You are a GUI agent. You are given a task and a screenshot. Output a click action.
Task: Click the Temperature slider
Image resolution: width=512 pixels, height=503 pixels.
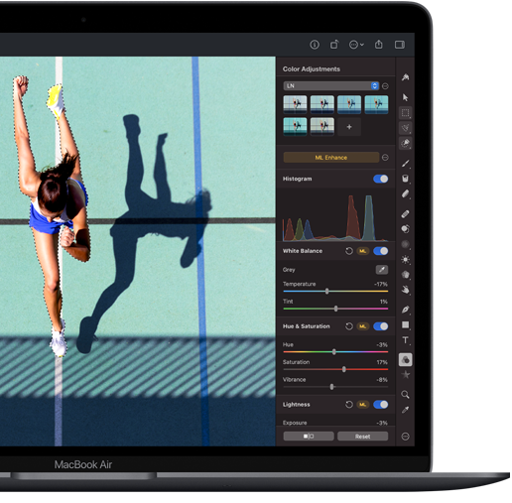[x=335, y=292]
